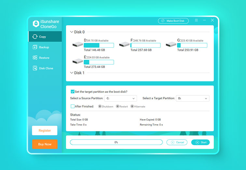Click the Start button

pyautogui.click(x=200, y=142)
